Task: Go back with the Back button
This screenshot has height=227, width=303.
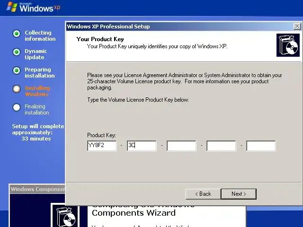Action: [x=203, y=194]
